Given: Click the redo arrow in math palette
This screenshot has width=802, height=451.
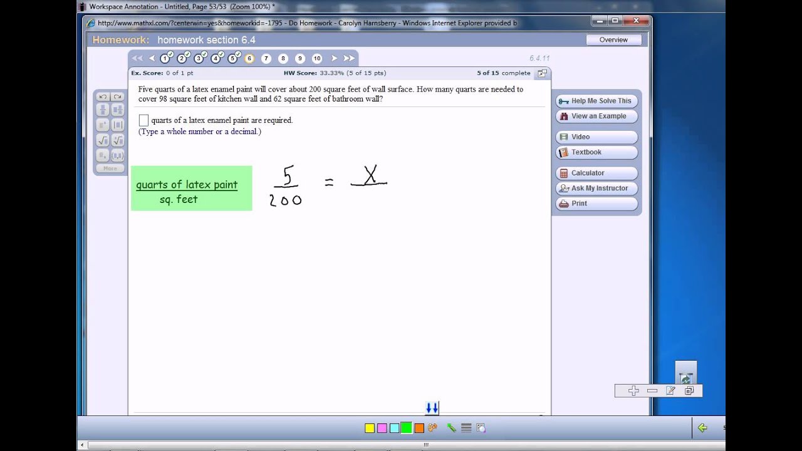Looking at the screenshot, I should point(117,97).
